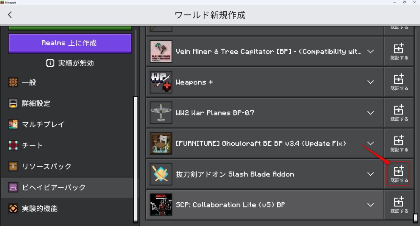Screen dimensions: 420x226
Task: Click the マルチプレイ faces icon
Action: 13,124
